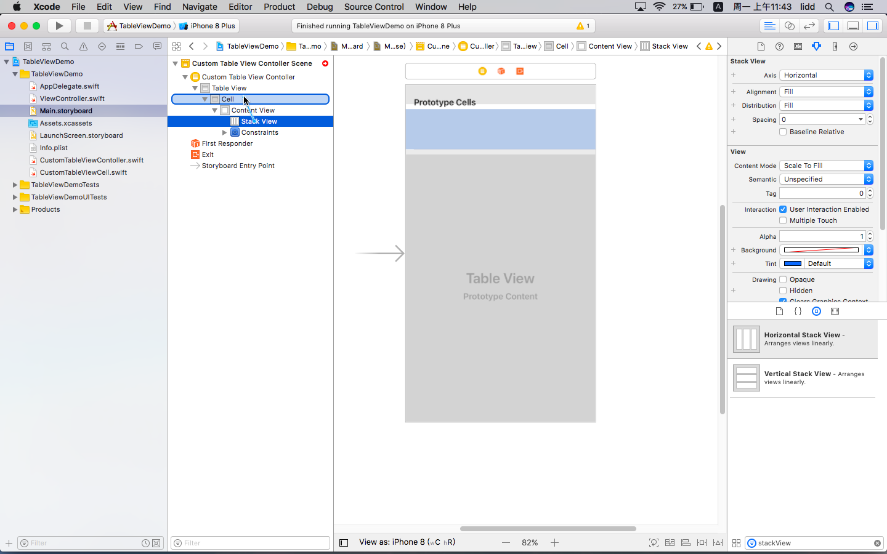Show the Assistant editor

click(789, 26)
